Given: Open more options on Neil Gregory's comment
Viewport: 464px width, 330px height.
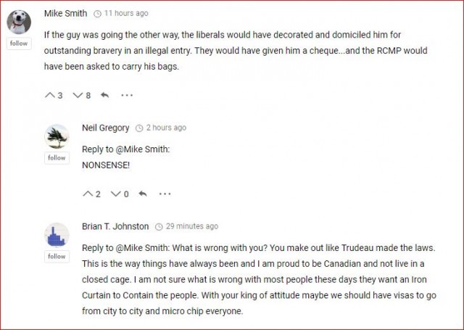Looking at the screenshot, I should [165, 194].
